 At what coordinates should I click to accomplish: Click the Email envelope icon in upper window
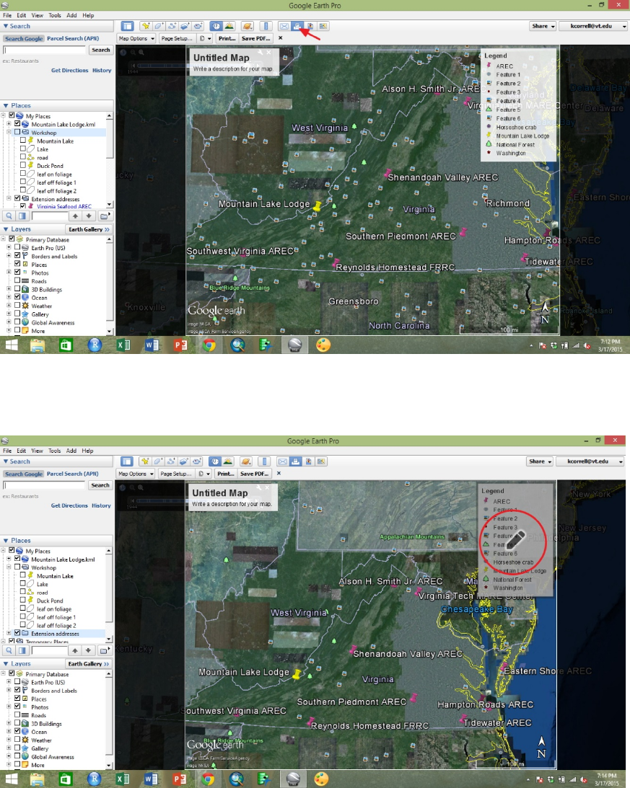(284, 26)
